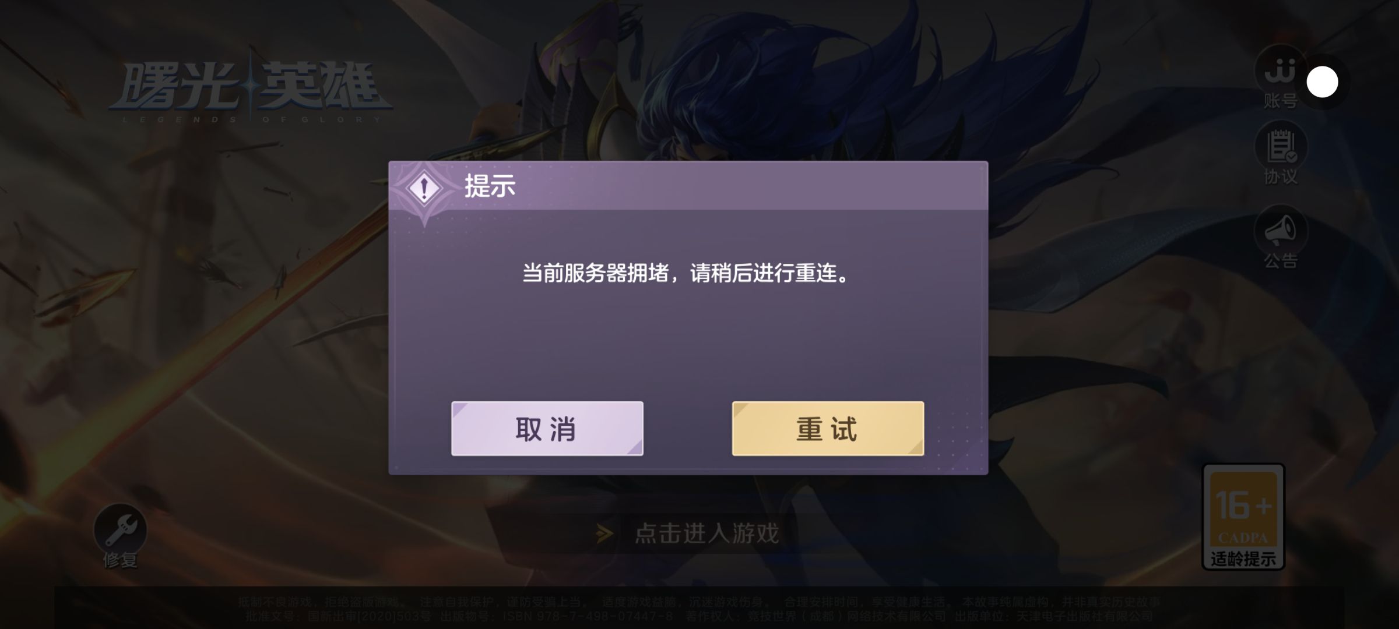
Task: Tap the 修复 wrench repair icon
Action: tap(120, 529)
